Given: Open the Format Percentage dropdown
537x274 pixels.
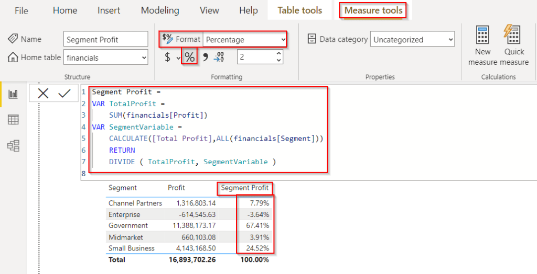Looking at the screenshot, I should (x=244, y=39).
